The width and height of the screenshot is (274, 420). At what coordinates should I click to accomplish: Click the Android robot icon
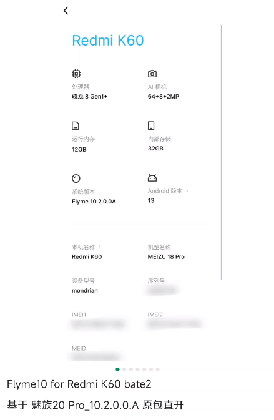coord(152,178)
